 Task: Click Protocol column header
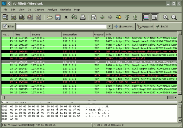coord(99,35)
